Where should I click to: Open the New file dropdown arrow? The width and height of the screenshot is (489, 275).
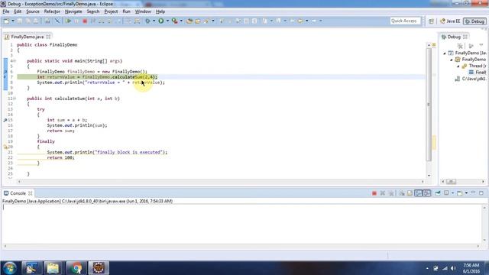(x=13, y=21)
